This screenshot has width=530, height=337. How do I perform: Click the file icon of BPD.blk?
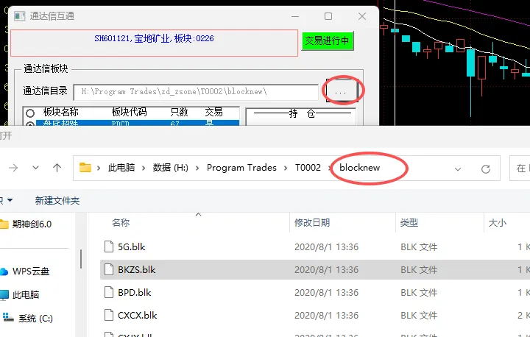coord(109,292)
